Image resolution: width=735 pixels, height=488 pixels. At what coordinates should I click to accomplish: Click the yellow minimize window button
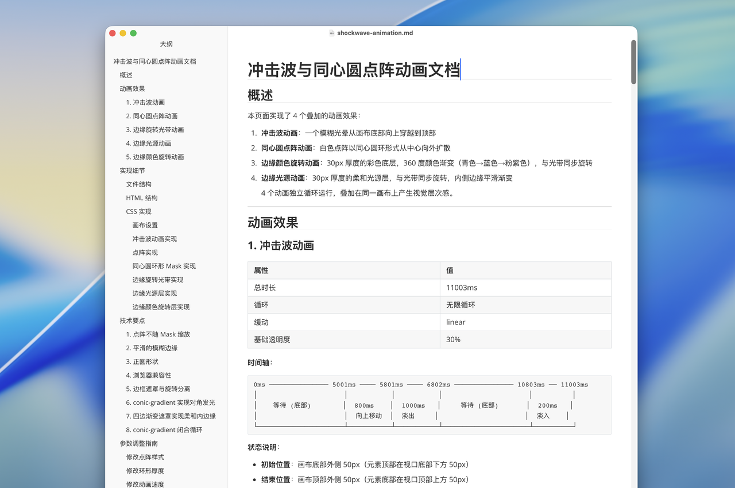[x=123, y=33]
